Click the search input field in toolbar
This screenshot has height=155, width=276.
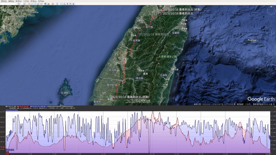8,4
